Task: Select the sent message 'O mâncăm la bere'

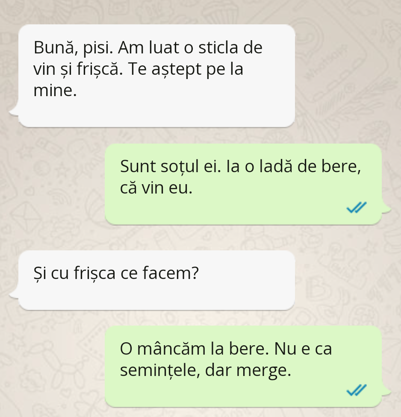Action: tap(243, 367)
